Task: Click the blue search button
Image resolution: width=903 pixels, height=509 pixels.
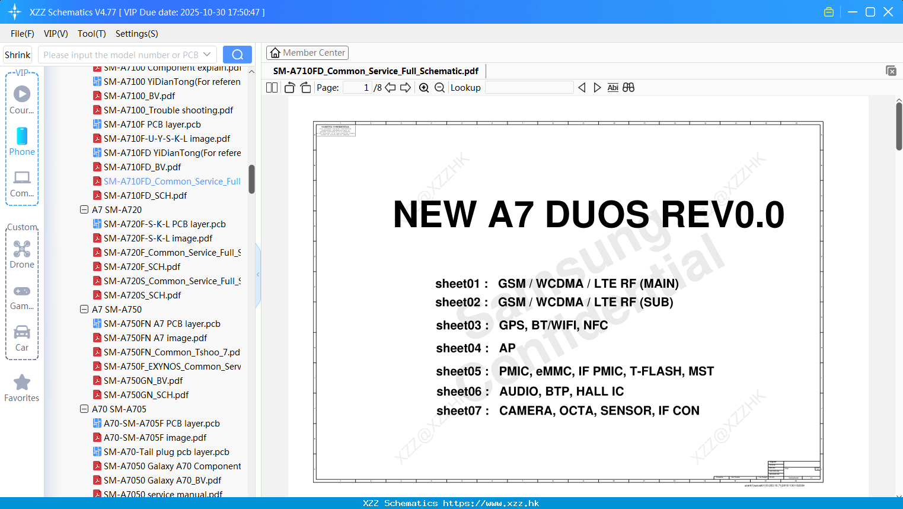Action: [237, 55]
